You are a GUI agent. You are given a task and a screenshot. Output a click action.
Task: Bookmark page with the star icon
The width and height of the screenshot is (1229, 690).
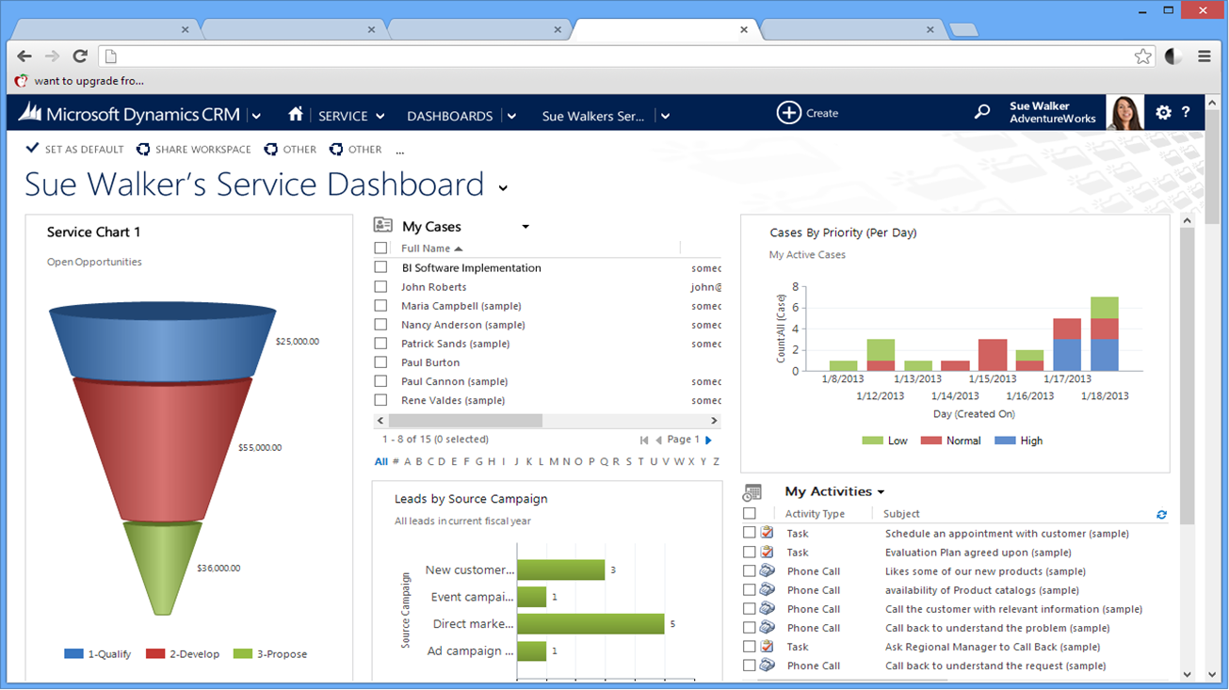[1142, 56]
